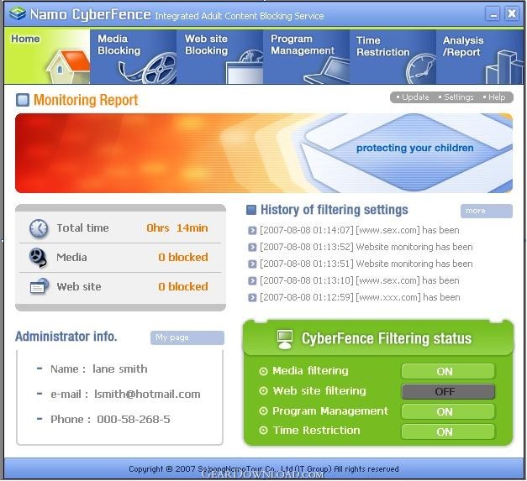The width and height of the screenshot is (527, 481).
Task: Go to Program Management tab
Action: (x=306, y=56)
